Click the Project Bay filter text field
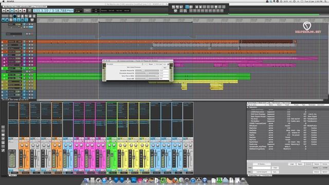 262,168
